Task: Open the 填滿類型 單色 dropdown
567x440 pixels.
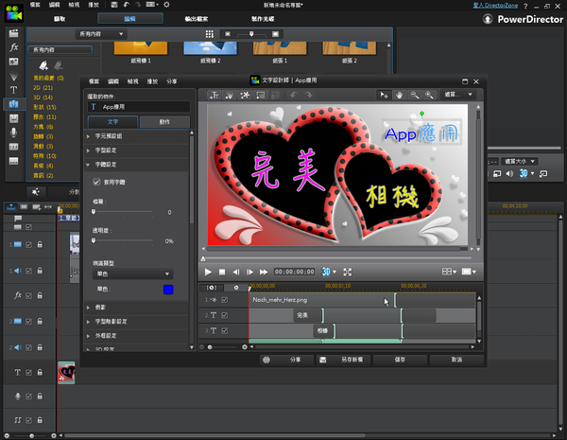Action: [132, 273]
